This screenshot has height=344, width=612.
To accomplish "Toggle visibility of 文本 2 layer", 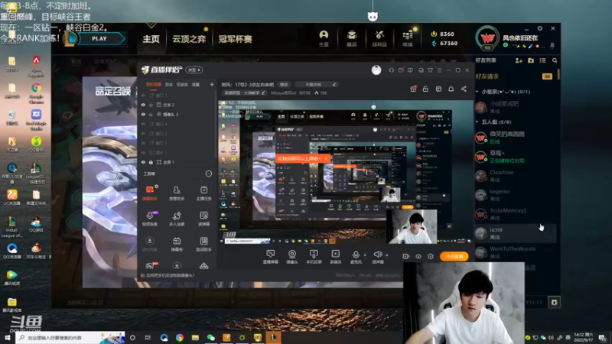I will coord(143,105).
